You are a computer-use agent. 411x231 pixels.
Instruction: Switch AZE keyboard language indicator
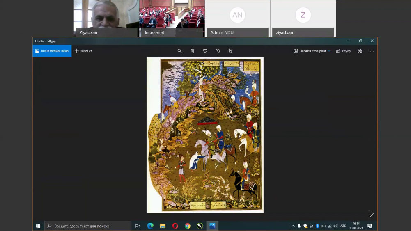tap(343, 226)
